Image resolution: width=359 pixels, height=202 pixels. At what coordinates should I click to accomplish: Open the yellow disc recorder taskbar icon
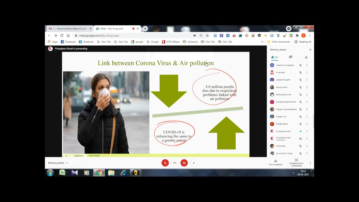(x=136, y=173)
